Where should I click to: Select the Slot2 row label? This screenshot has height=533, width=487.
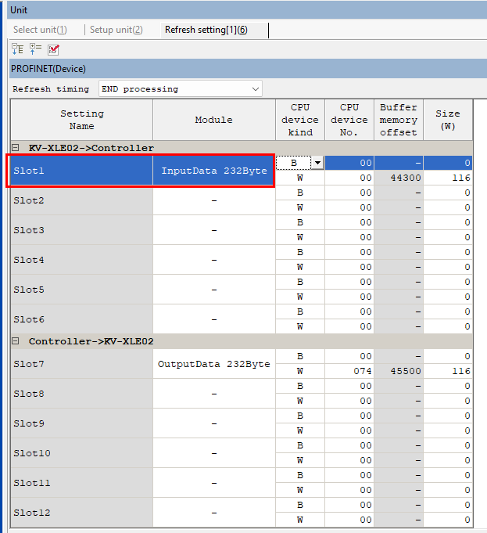tap(81, 200)
